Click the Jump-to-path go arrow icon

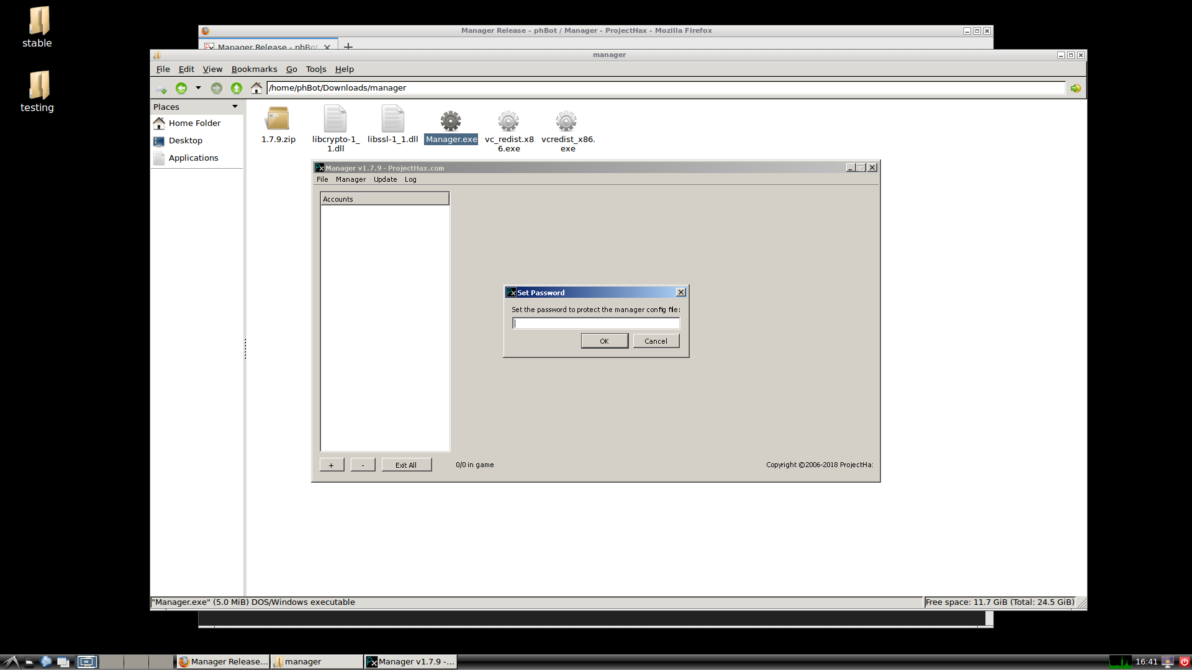pos(1075,88)
